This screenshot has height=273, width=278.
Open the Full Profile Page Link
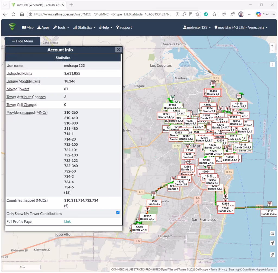[x=67, y=222]
